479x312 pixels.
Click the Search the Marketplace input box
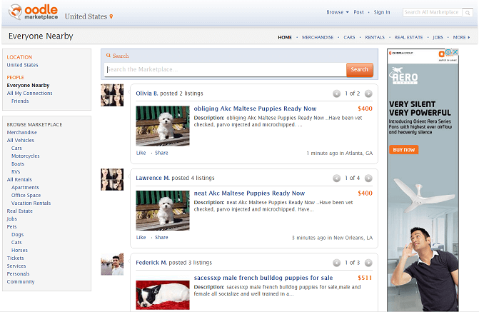(x=225, y=70)
